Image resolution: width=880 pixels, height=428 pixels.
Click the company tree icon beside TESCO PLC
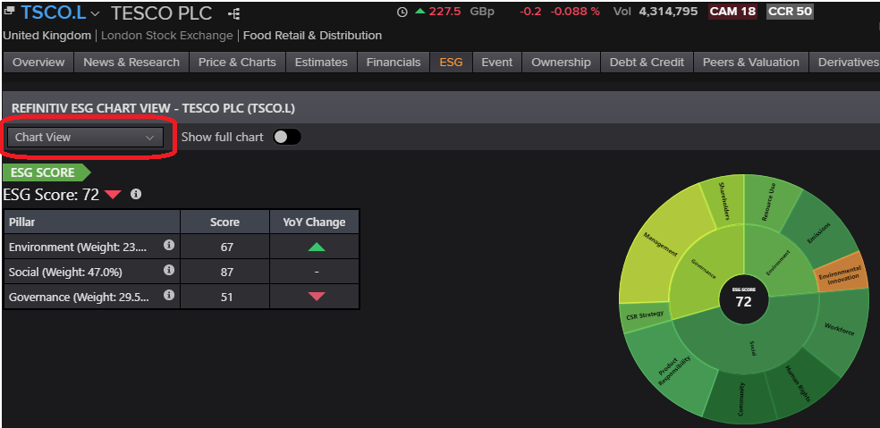coord(234,13)
